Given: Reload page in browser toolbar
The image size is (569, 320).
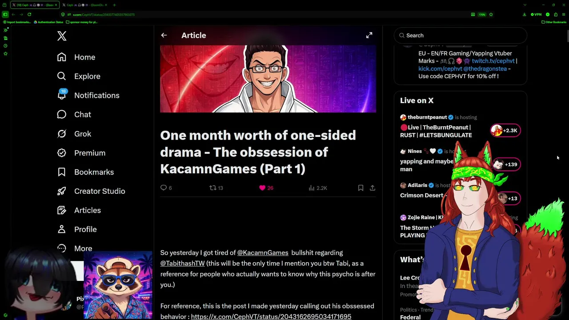Looking at the screenshot, I should point(29,14).
